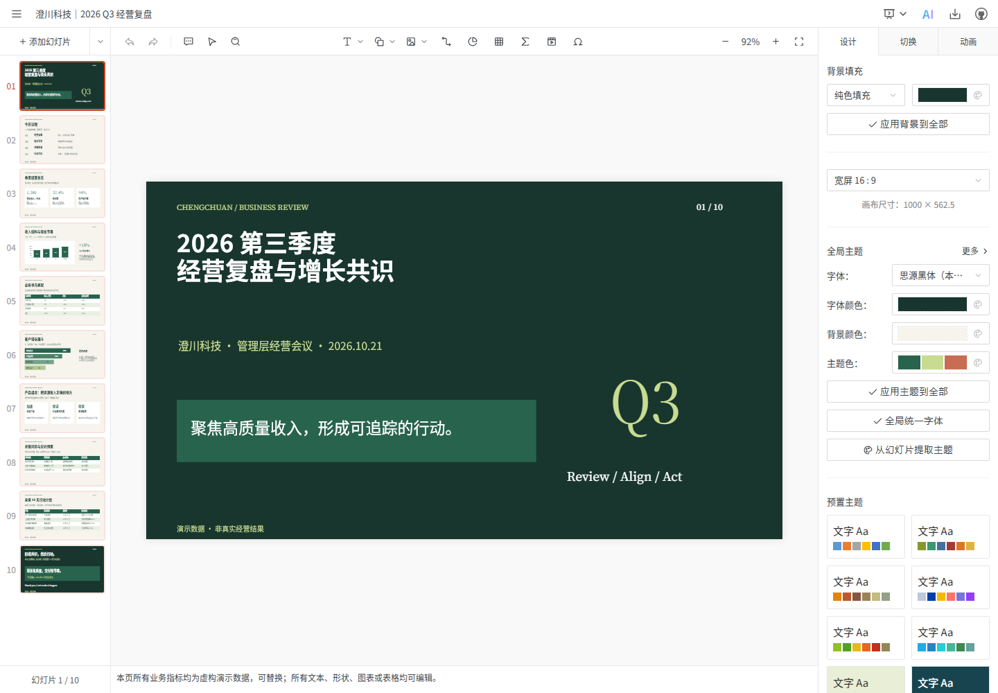Viewport: 998px width, 693px height.
Task: Insert a symbol using omega icon
Action: pyautogui.click(x=578, y=42)
